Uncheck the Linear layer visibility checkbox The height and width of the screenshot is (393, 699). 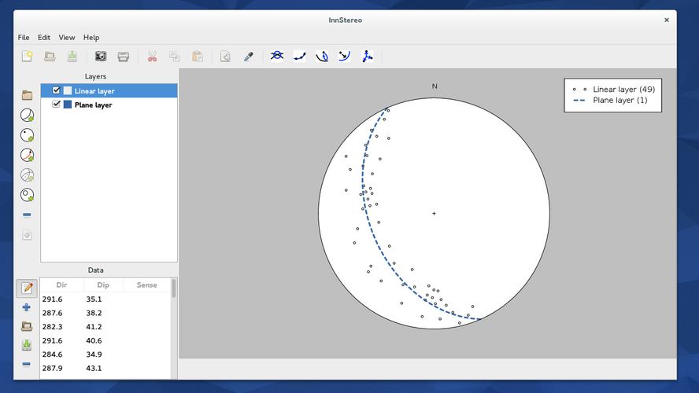(x=56, y=90)
